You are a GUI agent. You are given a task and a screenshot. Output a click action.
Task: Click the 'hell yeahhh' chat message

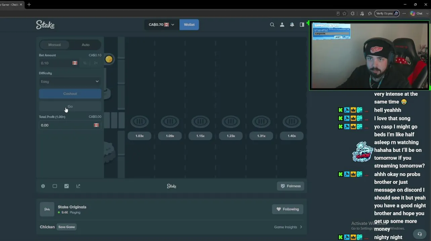(388, 110)
